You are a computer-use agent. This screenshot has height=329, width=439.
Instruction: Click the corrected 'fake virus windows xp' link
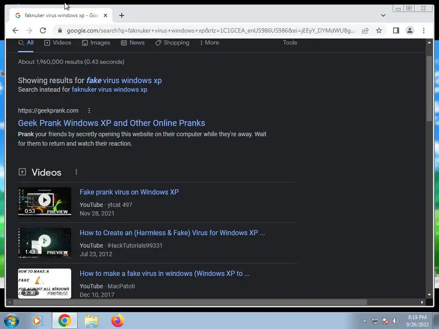click(124, 81)
